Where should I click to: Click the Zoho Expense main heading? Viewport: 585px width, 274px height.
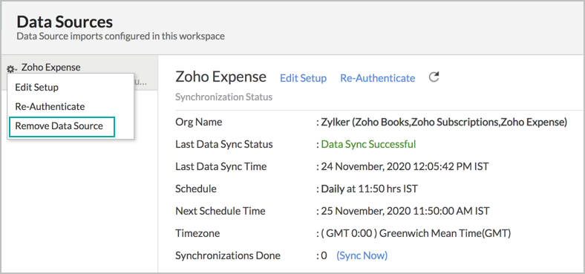pos(221,77)
